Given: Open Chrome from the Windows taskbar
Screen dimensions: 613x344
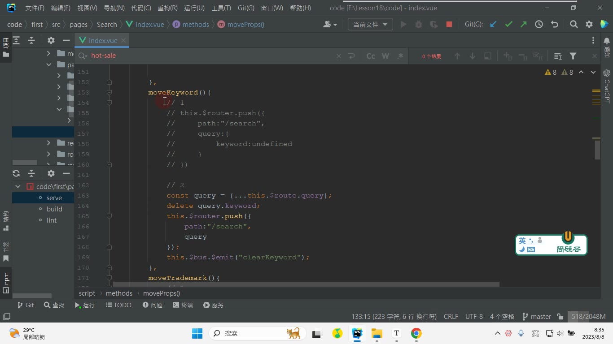Looking at the screenshot, I should click(416, 334).
